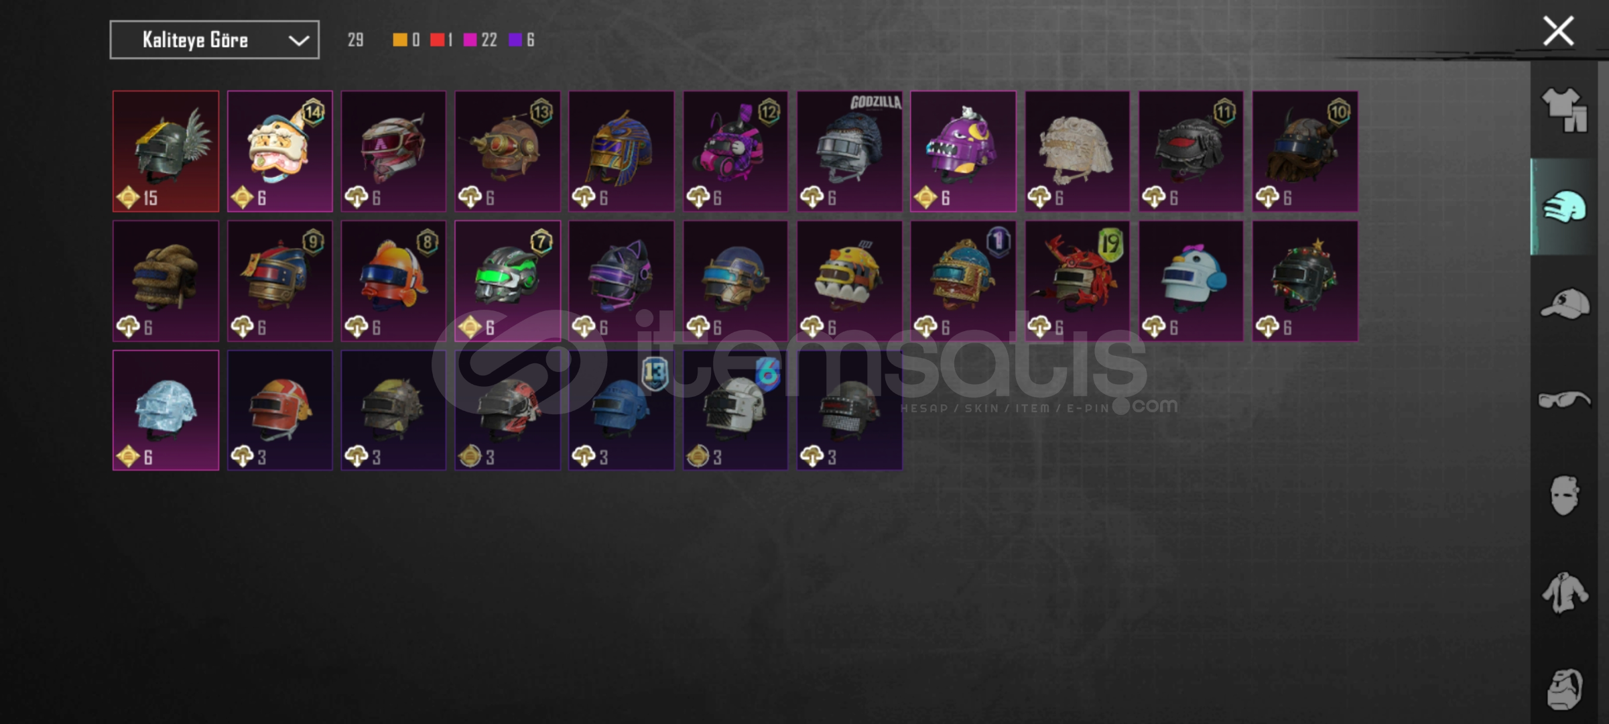This screenshot has height=724, width=1609.
Task: Filter by the orange quality swatch
Action: click(x=399, y=40)
